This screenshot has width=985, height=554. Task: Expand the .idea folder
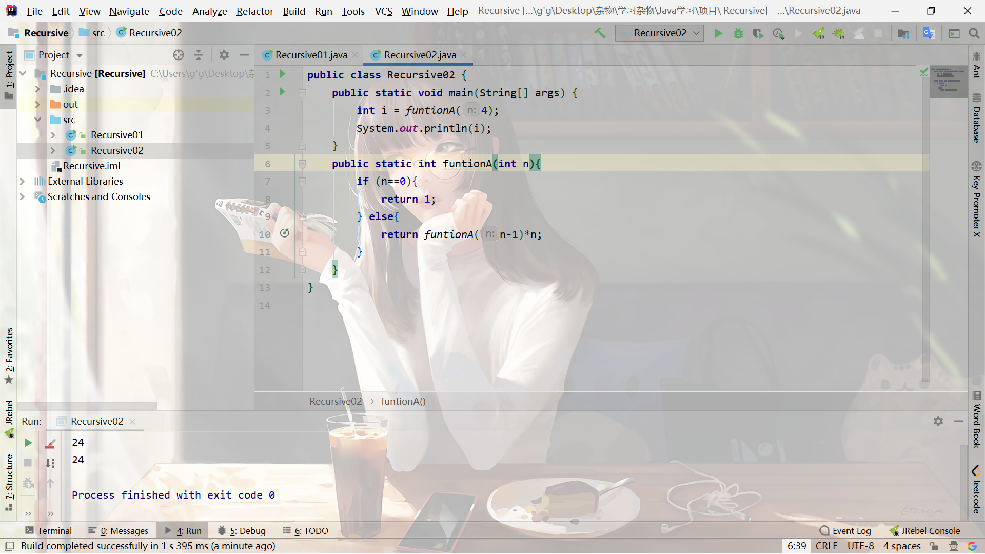37,89
